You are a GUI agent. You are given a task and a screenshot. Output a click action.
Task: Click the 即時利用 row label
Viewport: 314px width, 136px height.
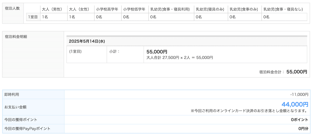tap(12, 94)
